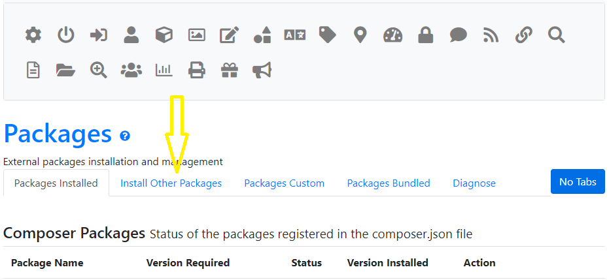The height and width of the screenshot is (280, 609).
Task: Open the RSS feed icon
Action: tap(491, 35)
